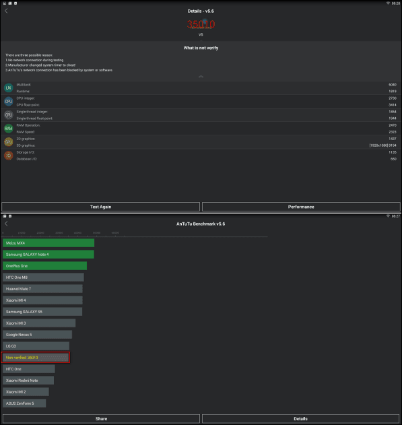Click the RAM Operation row
Image resolution: width=402 pixels, height=425 pixels.
point(201,125)
